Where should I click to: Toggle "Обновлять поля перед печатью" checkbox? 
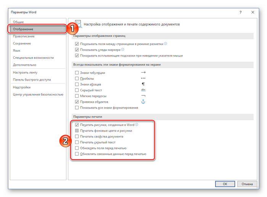click(x=77, y=148)
